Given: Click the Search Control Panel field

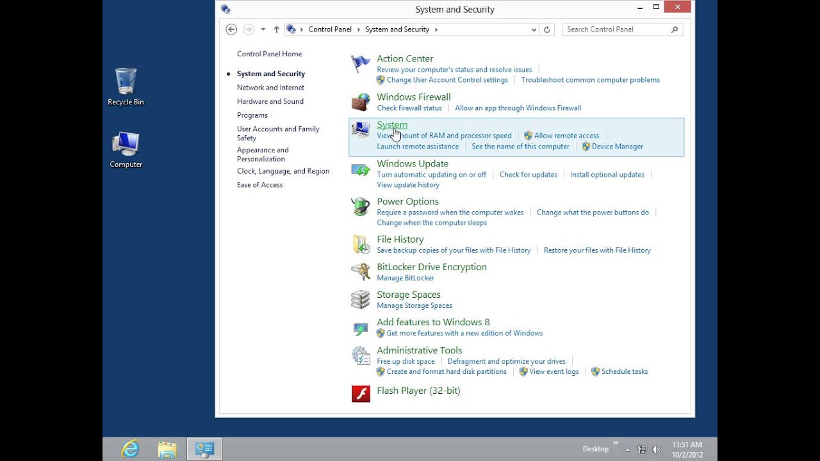Looking at the screenshot, I should pos(622,29).
